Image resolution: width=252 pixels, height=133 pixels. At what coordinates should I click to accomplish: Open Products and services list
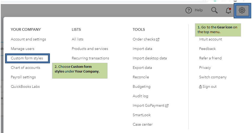coord(90,49)
